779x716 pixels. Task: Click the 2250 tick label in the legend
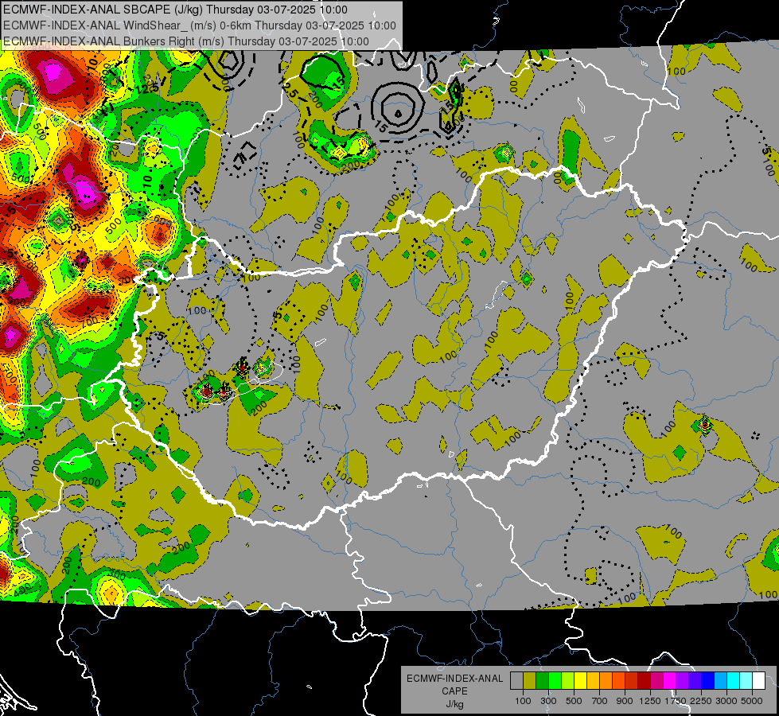[701, 701]
